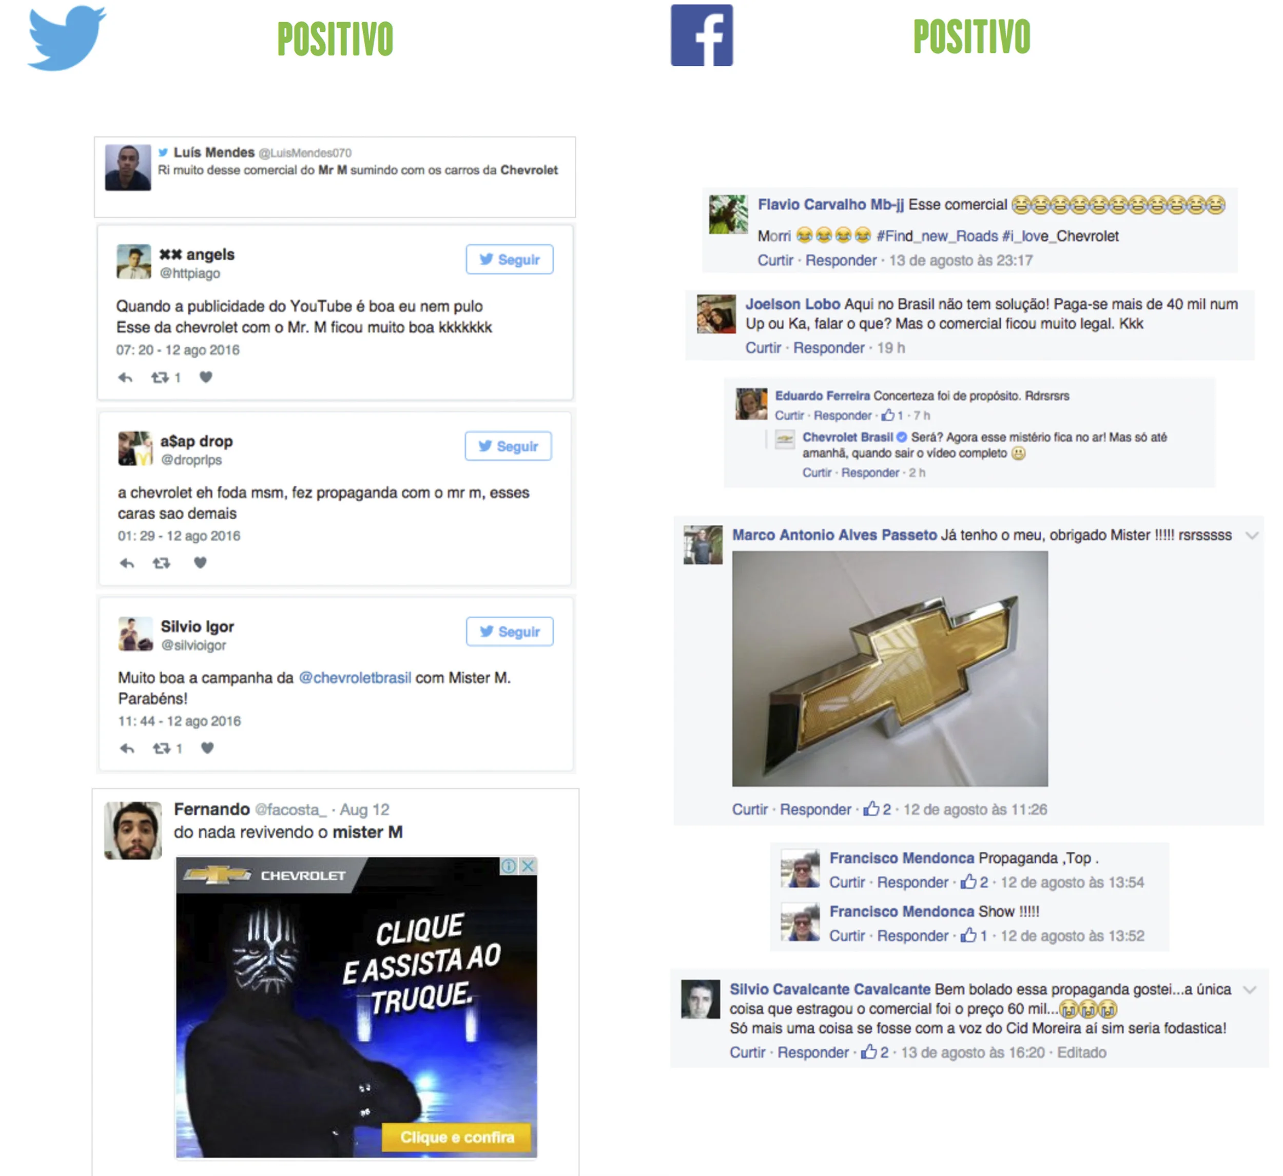The width and height of the screenshot is (1283, 1176).
Task: Expand options chevron on Marco Antonio's comment
Action: tap(1252, 536)
